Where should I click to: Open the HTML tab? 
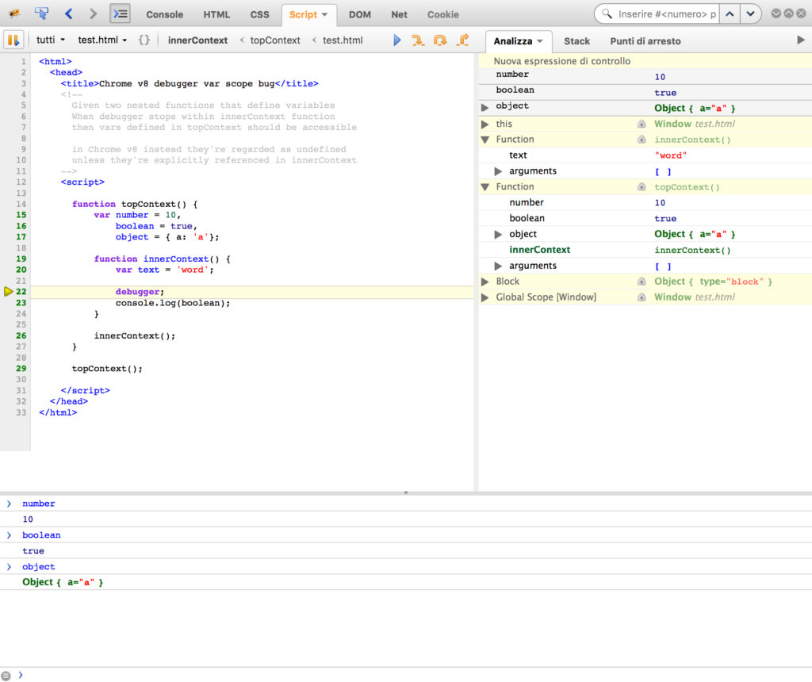coord(216,14)
